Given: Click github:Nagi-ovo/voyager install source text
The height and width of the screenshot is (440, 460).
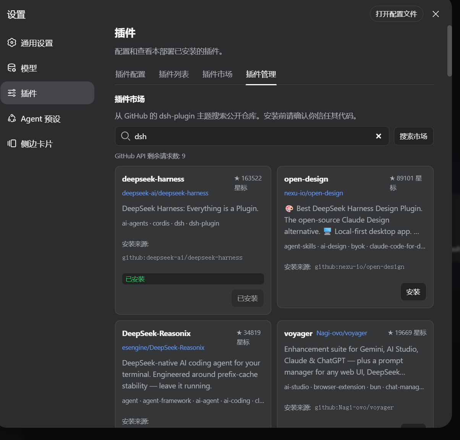Looking at the screenshot, I should 354,408.
